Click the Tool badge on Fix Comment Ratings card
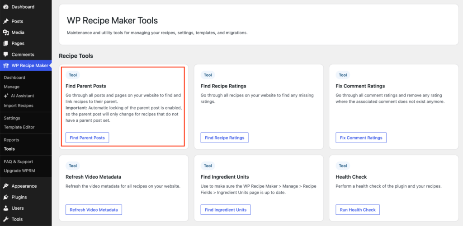 pos(343,75)
